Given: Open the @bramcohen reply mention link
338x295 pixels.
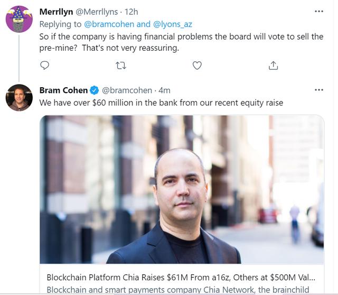Looking at the screenshot, I should (x=109, y=24).
